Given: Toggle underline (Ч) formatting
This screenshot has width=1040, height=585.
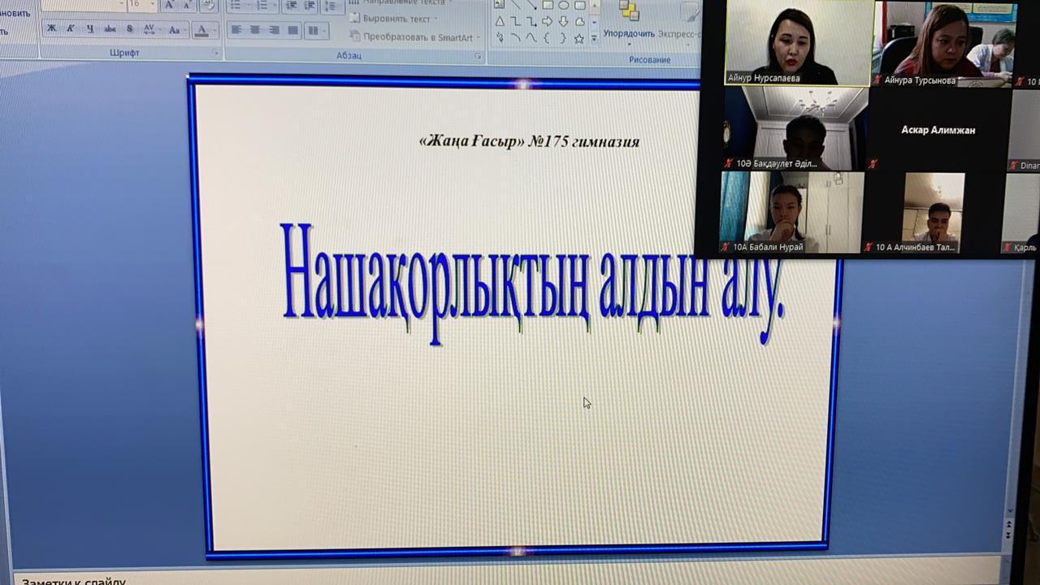Looking at the screenshot, I should click(90, 29).
